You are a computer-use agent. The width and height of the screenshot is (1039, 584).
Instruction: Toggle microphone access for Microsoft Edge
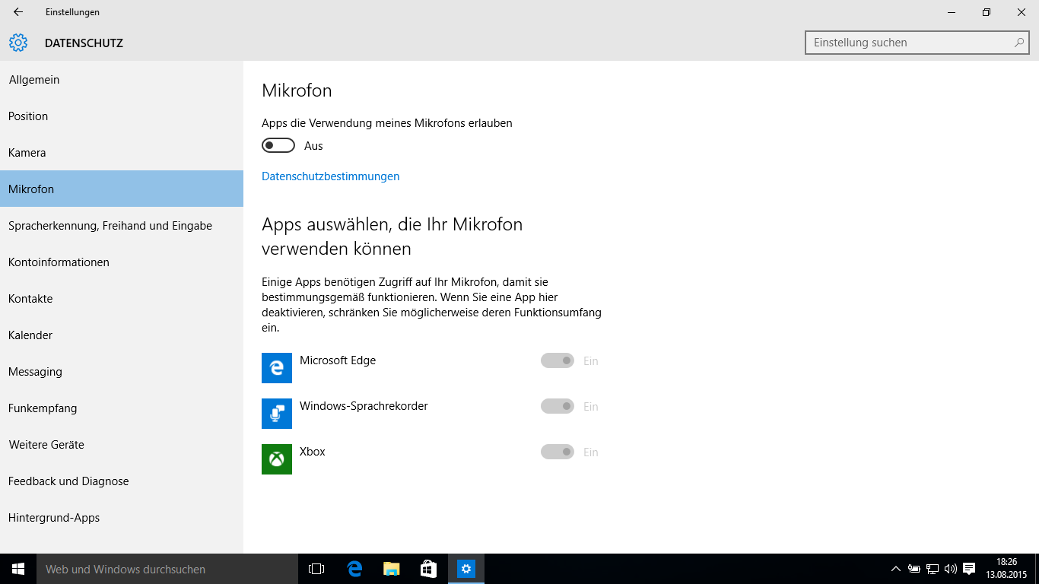pyautogui.click(x=558, y=360)
